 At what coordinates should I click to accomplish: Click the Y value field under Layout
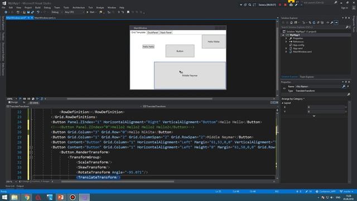point(326,112)
